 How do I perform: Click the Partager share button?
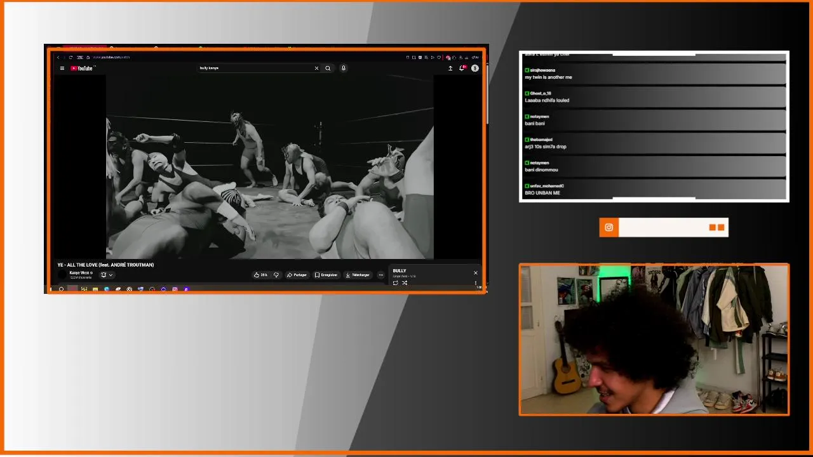tap(297, 275)
